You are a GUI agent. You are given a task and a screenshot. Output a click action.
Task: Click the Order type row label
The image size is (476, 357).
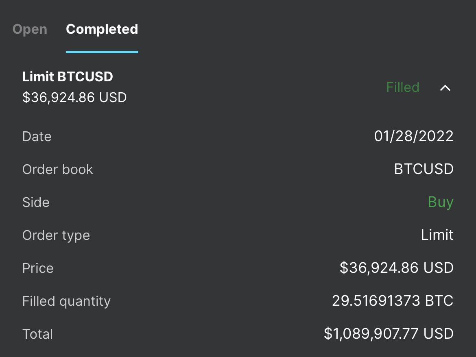click(56, 236)
